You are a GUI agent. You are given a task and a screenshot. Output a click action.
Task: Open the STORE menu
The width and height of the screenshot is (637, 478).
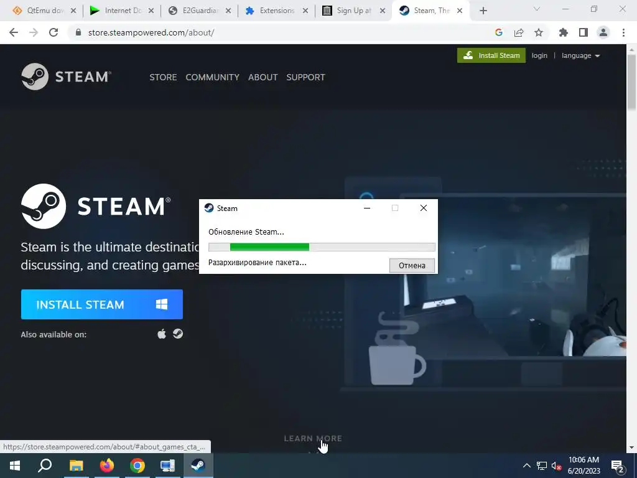pos(163,77)
